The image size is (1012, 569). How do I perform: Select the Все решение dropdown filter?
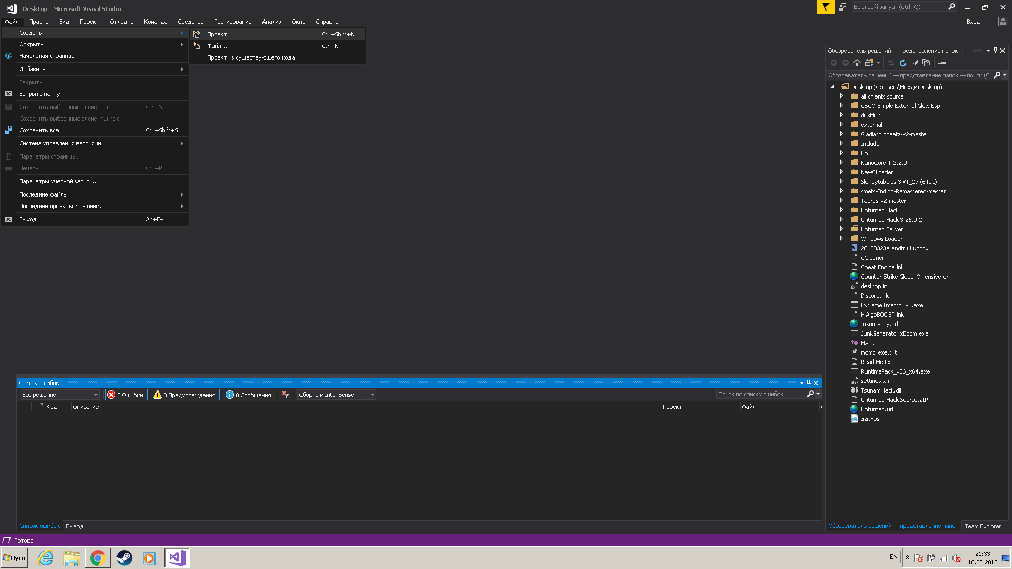(59, 394)
